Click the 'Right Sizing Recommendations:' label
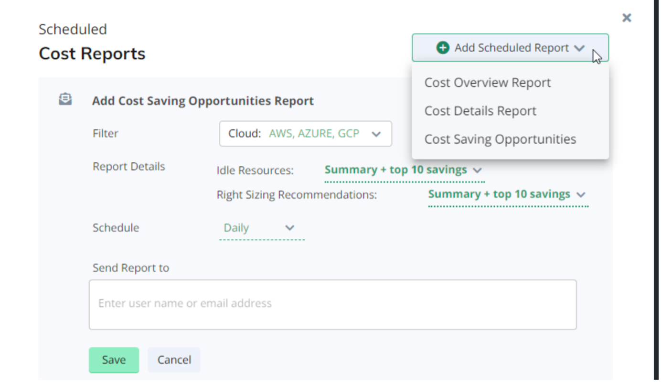This screenshot has height=382, width=661. click(x=297, y=195)
